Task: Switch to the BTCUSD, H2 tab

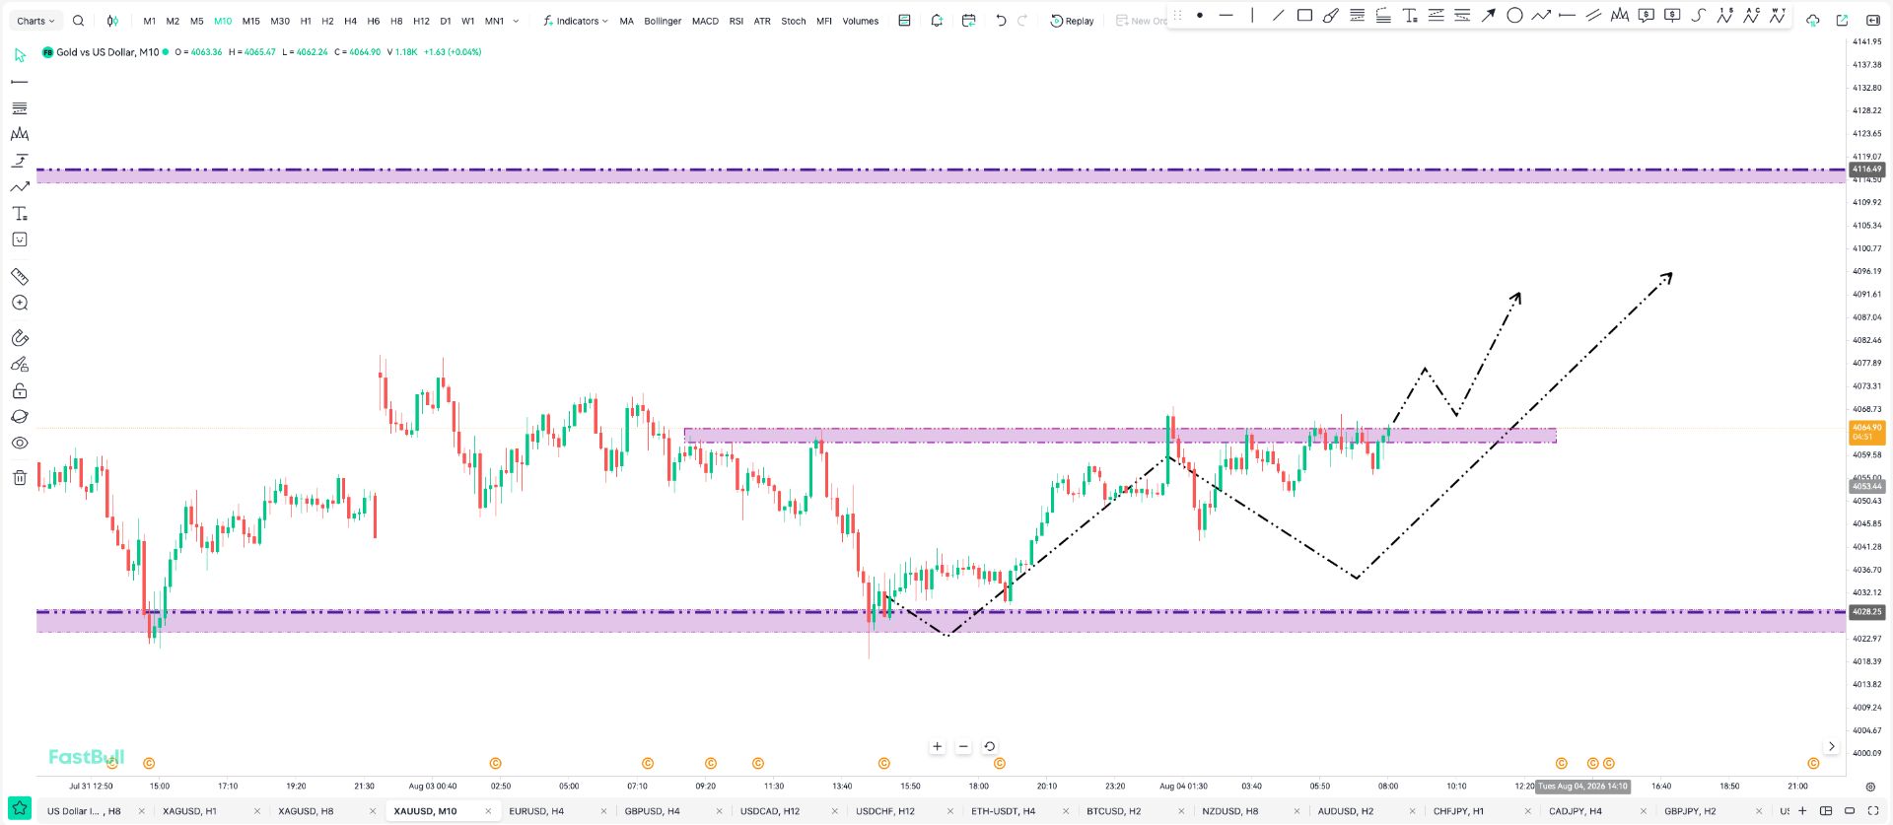Action: [1114, 811]
